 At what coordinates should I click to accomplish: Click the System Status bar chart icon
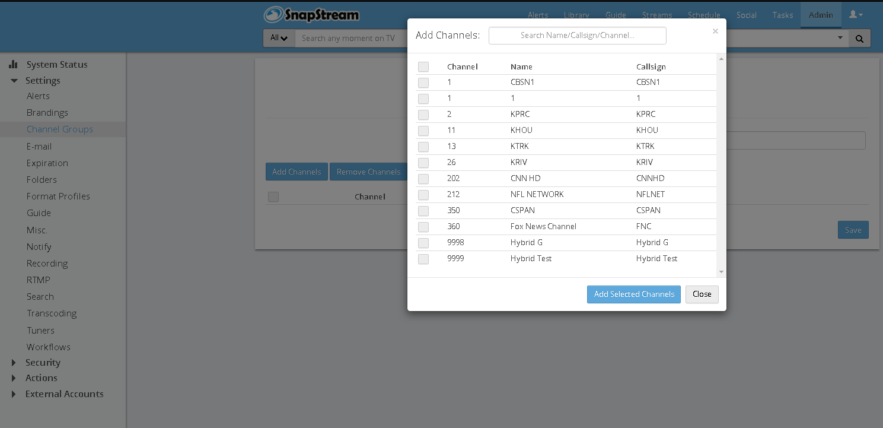click(13, 64)
